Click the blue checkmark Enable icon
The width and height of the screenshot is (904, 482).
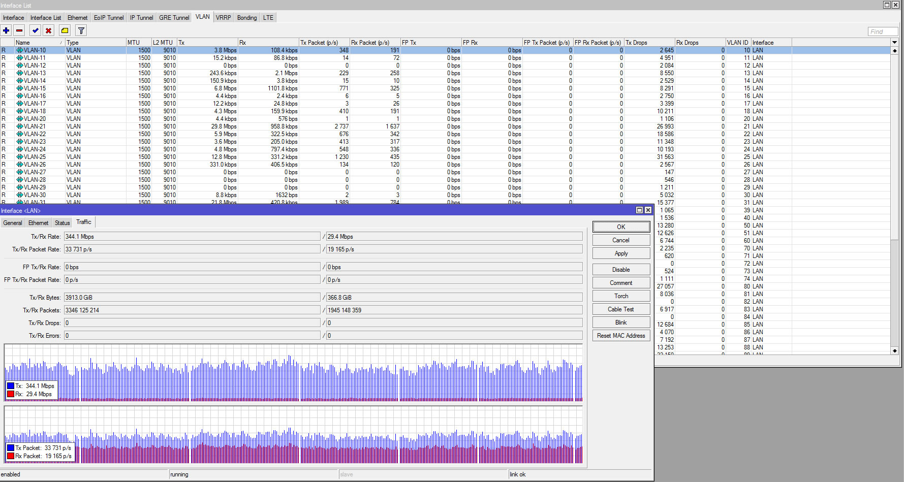pos(36,30)
